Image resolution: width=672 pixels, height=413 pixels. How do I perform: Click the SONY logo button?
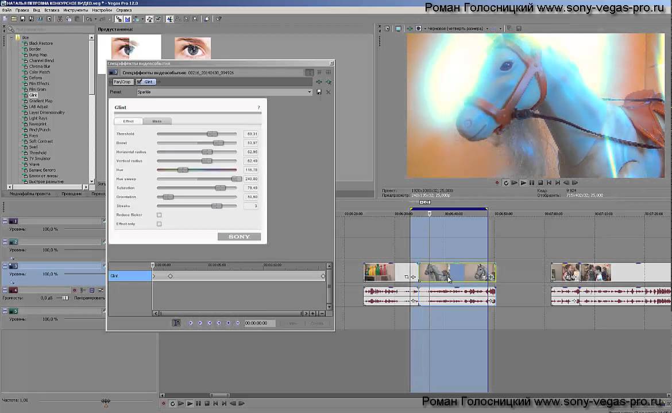point(239,237)
